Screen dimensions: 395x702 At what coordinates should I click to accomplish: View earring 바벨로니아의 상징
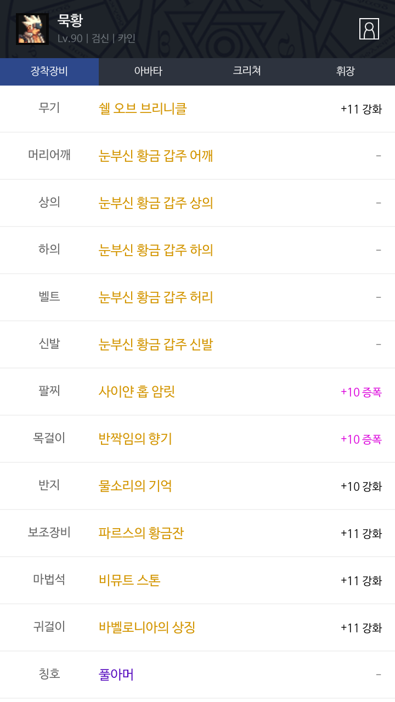(x=147, y=627)
